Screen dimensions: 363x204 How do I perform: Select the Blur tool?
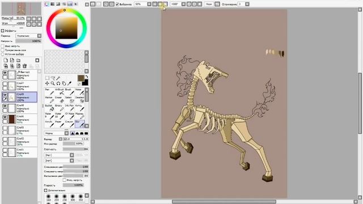point(79,124)
